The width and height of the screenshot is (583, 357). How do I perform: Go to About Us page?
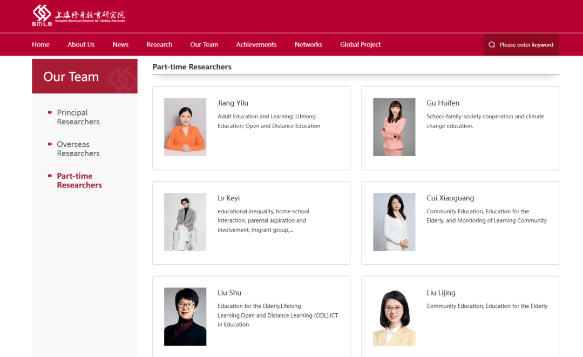click(81, 45)
